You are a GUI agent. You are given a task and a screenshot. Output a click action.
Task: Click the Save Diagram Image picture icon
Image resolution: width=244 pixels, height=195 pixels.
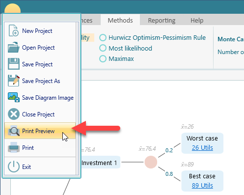pos(14,97)
